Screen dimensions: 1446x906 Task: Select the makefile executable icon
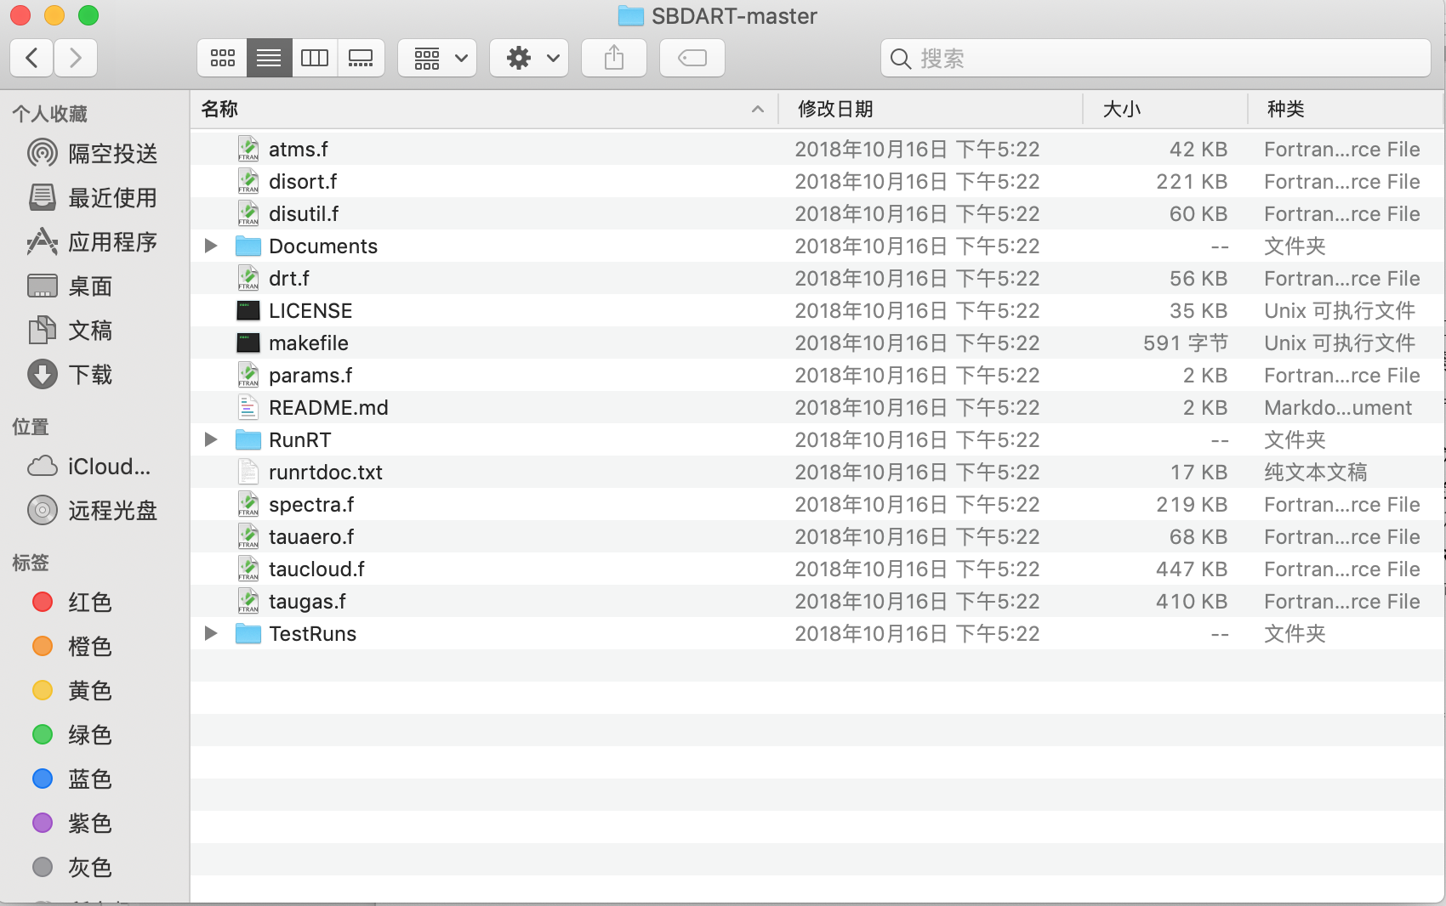[x=248, y=343]
